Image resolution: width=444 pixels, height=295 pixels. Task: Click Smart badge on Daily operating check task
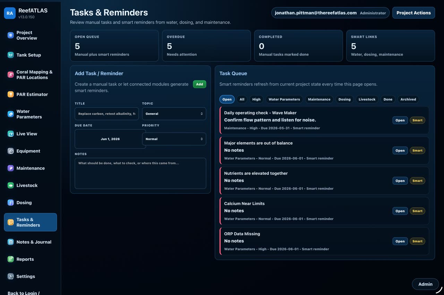(417, 120)
